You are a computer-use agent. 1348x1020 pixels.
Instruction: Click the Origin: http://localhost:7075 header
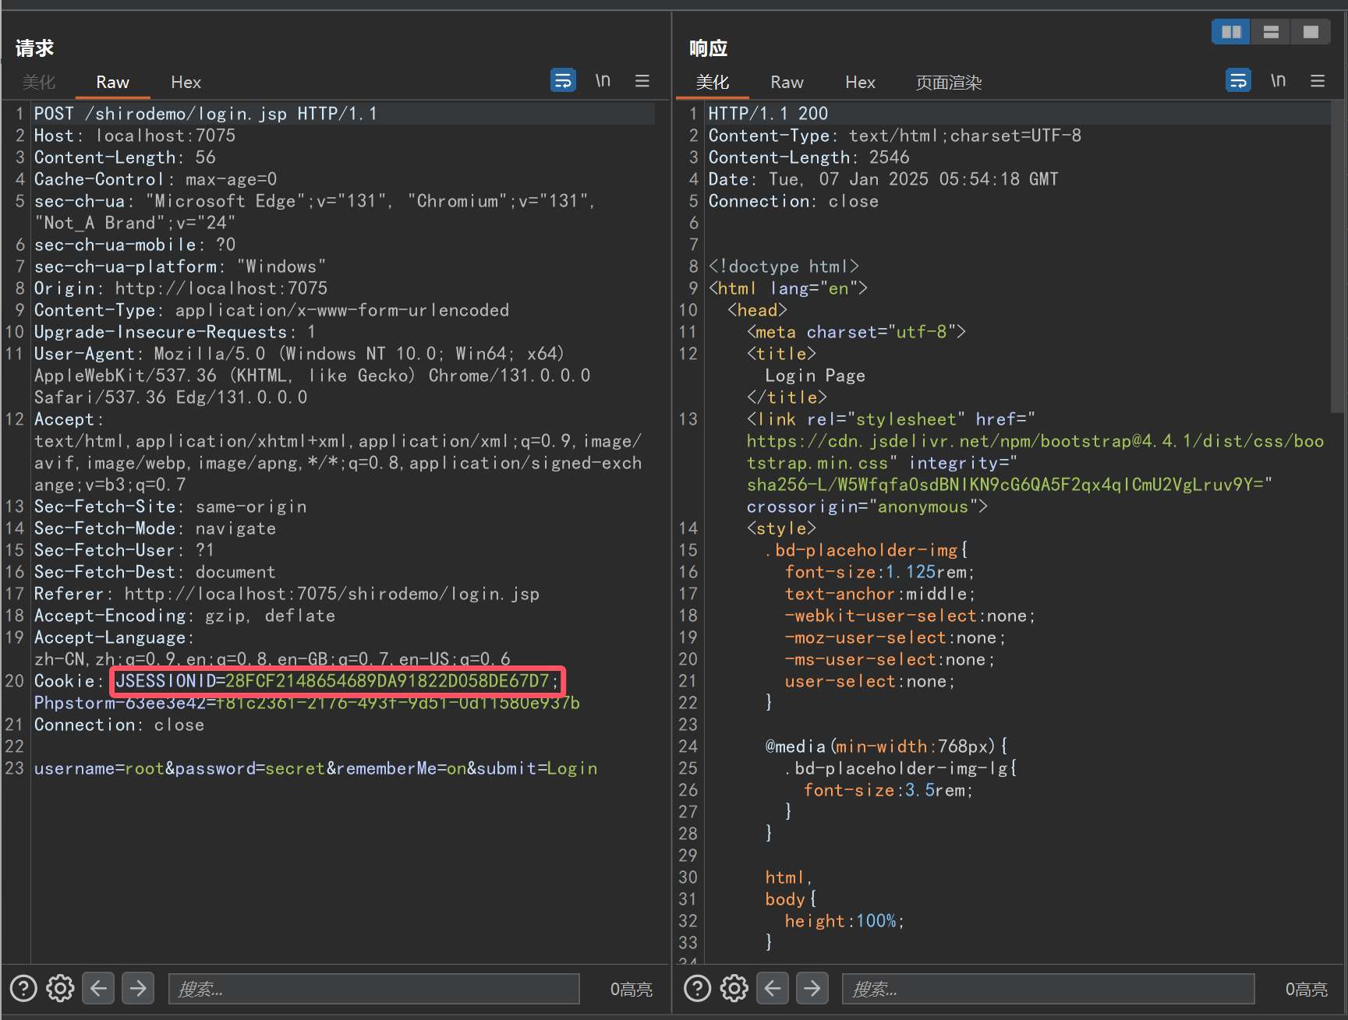pyautogui.click(x=181, y=288)
